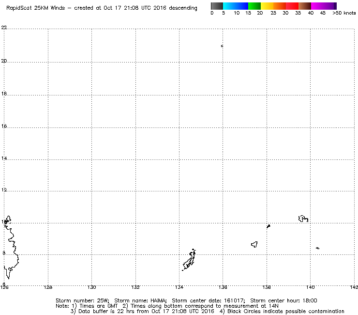
Task: Click the latitude label '18'
Action: [4, 94]
